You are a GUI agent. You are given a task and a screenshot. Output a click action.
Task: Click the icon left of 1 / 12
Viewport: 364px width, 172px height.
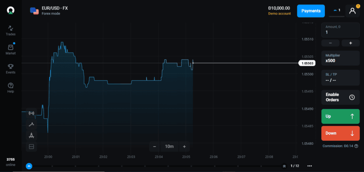click(284, 166)
